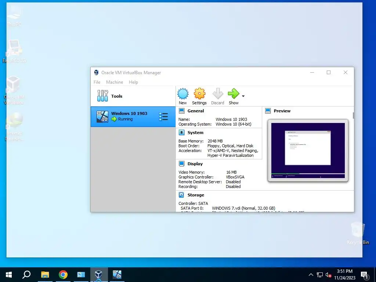Select the Tools entry in sidebar
This screenshot has width=376, height=282.
(133, 96)
